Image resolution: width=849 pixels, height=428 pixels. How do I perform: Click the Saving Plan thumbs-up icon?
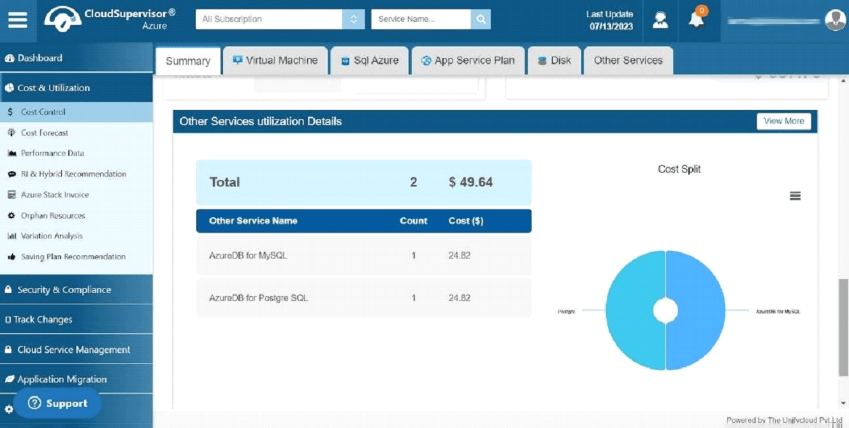(11, 257)
